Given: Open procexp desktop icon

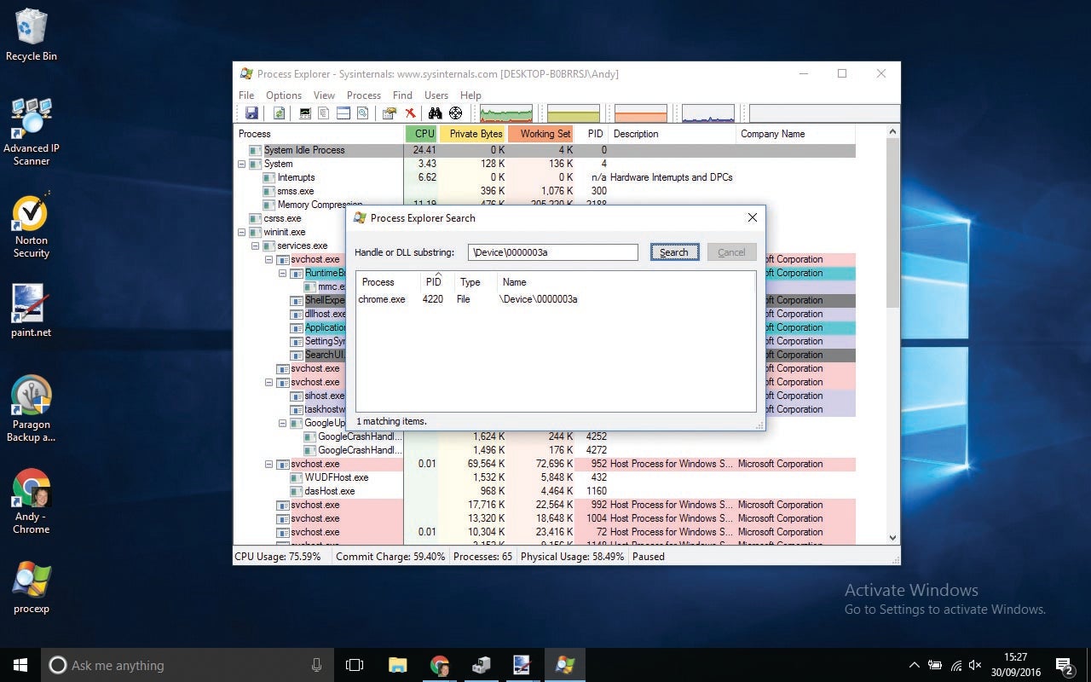Looking at the screenshot, I should 32,587.
